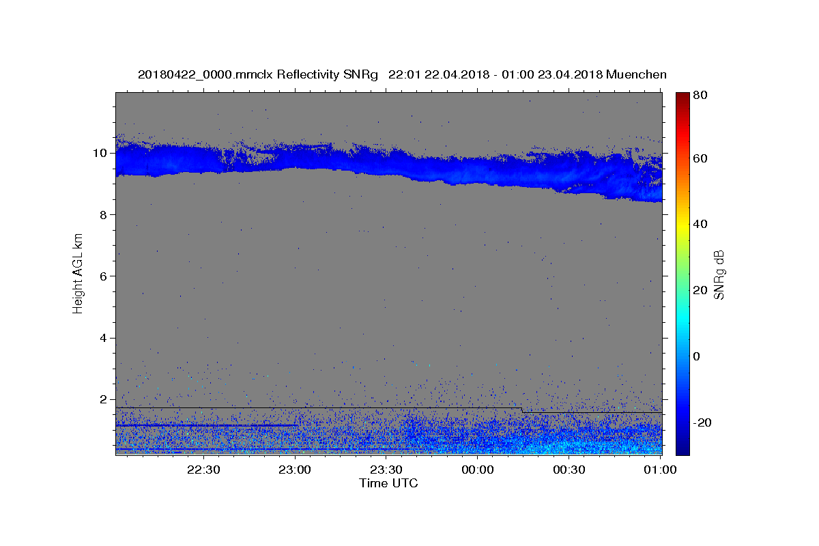The width and height of the screenshot is (819, 546).
Task: Click the height axis label 2
Action: [104, 399]
